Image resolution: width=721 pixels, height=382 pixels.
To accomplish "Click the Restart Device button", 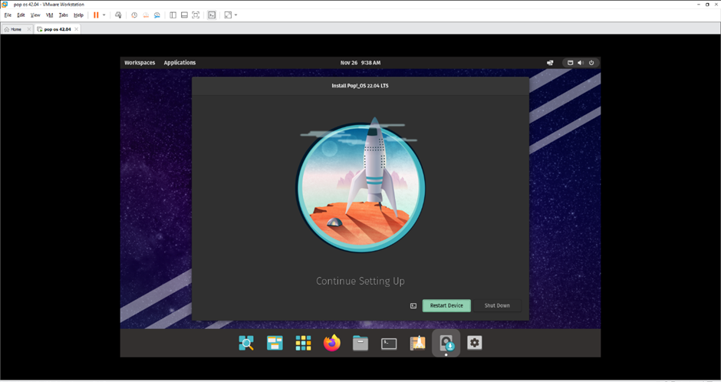I will point(446,305).
